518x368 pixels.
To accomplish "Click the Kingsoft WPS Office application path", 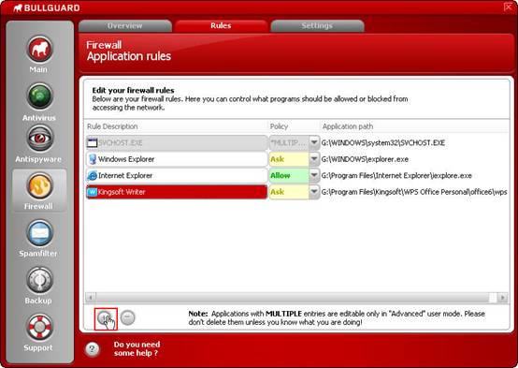I will coord(414,192).
